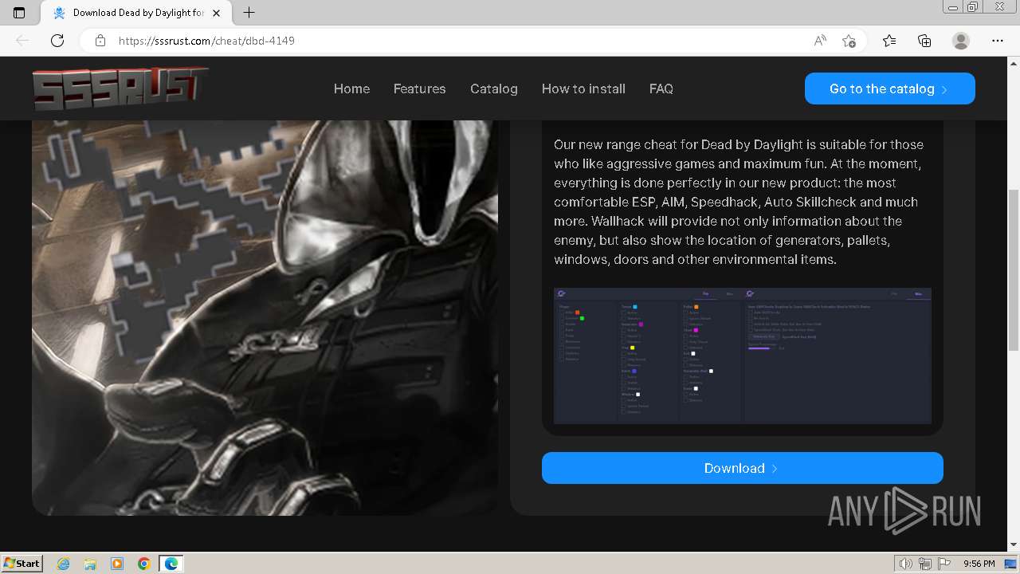
Task: Click the 9:56 PM clock
Action: point(979,564)
